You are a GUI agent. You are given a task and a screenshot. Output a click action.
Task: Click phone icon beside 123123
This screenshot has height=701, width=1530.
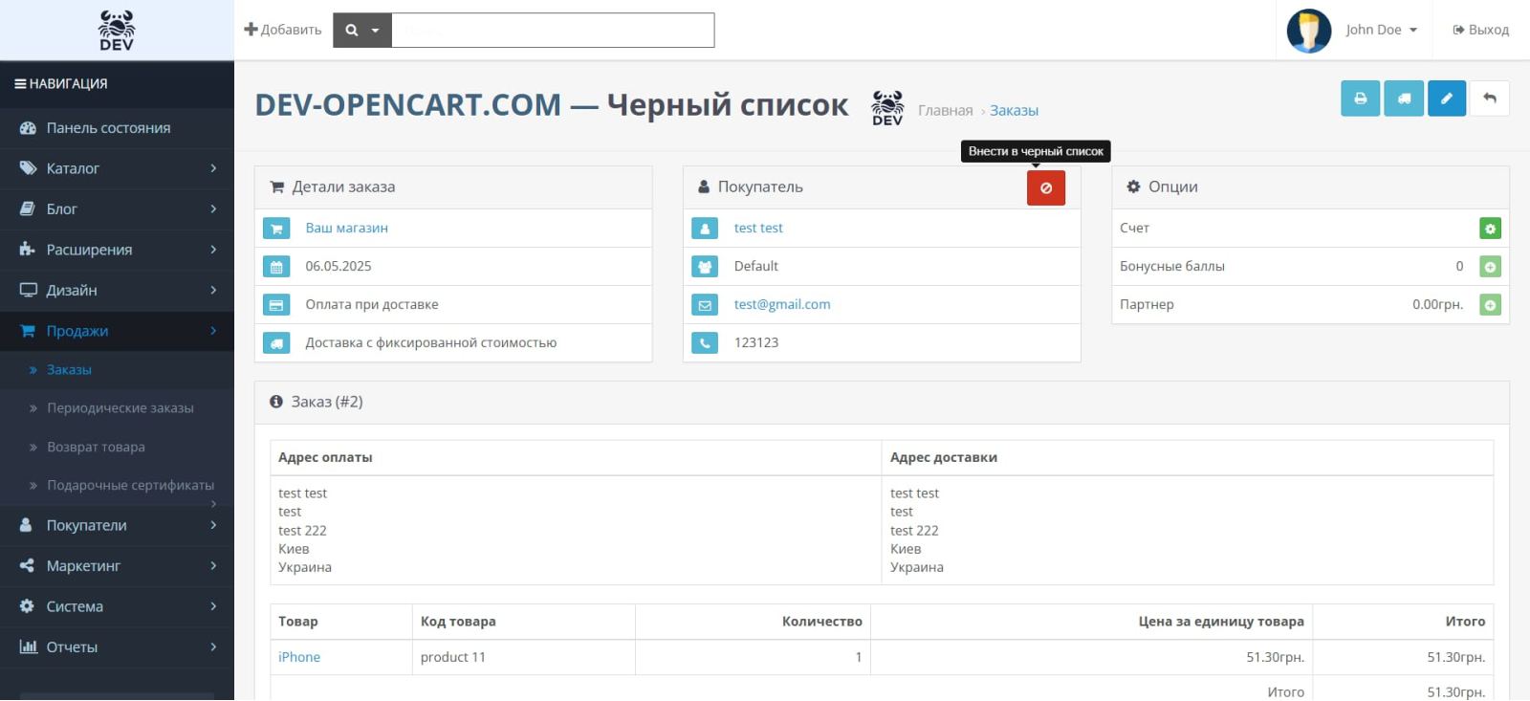(x=705, y=343)
